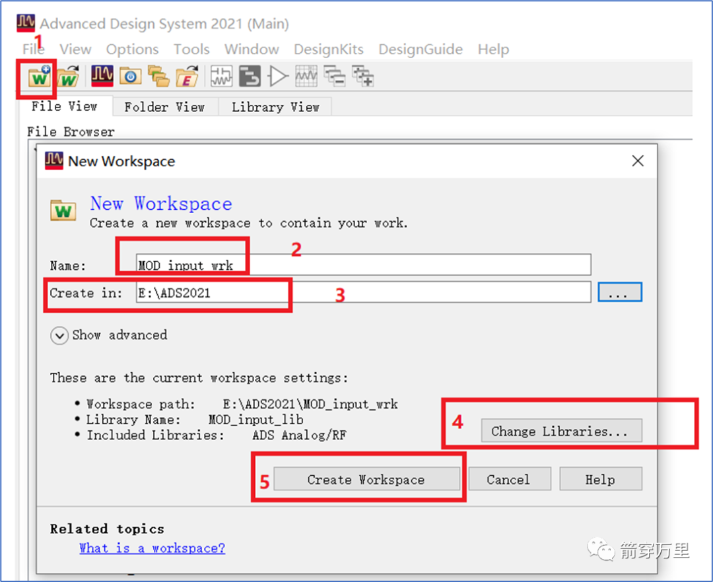This screenshot has width=713, height=582.
Task: Switch to the Folder View tab
Action: pos(164,107)
